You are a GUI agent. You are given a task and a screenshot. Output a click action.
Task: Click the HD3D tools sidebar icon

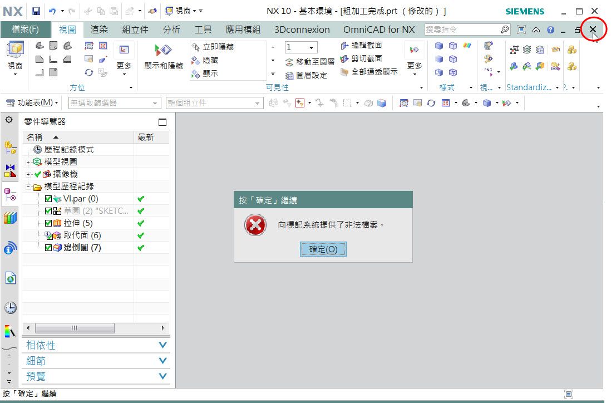[x=10, y=248]
